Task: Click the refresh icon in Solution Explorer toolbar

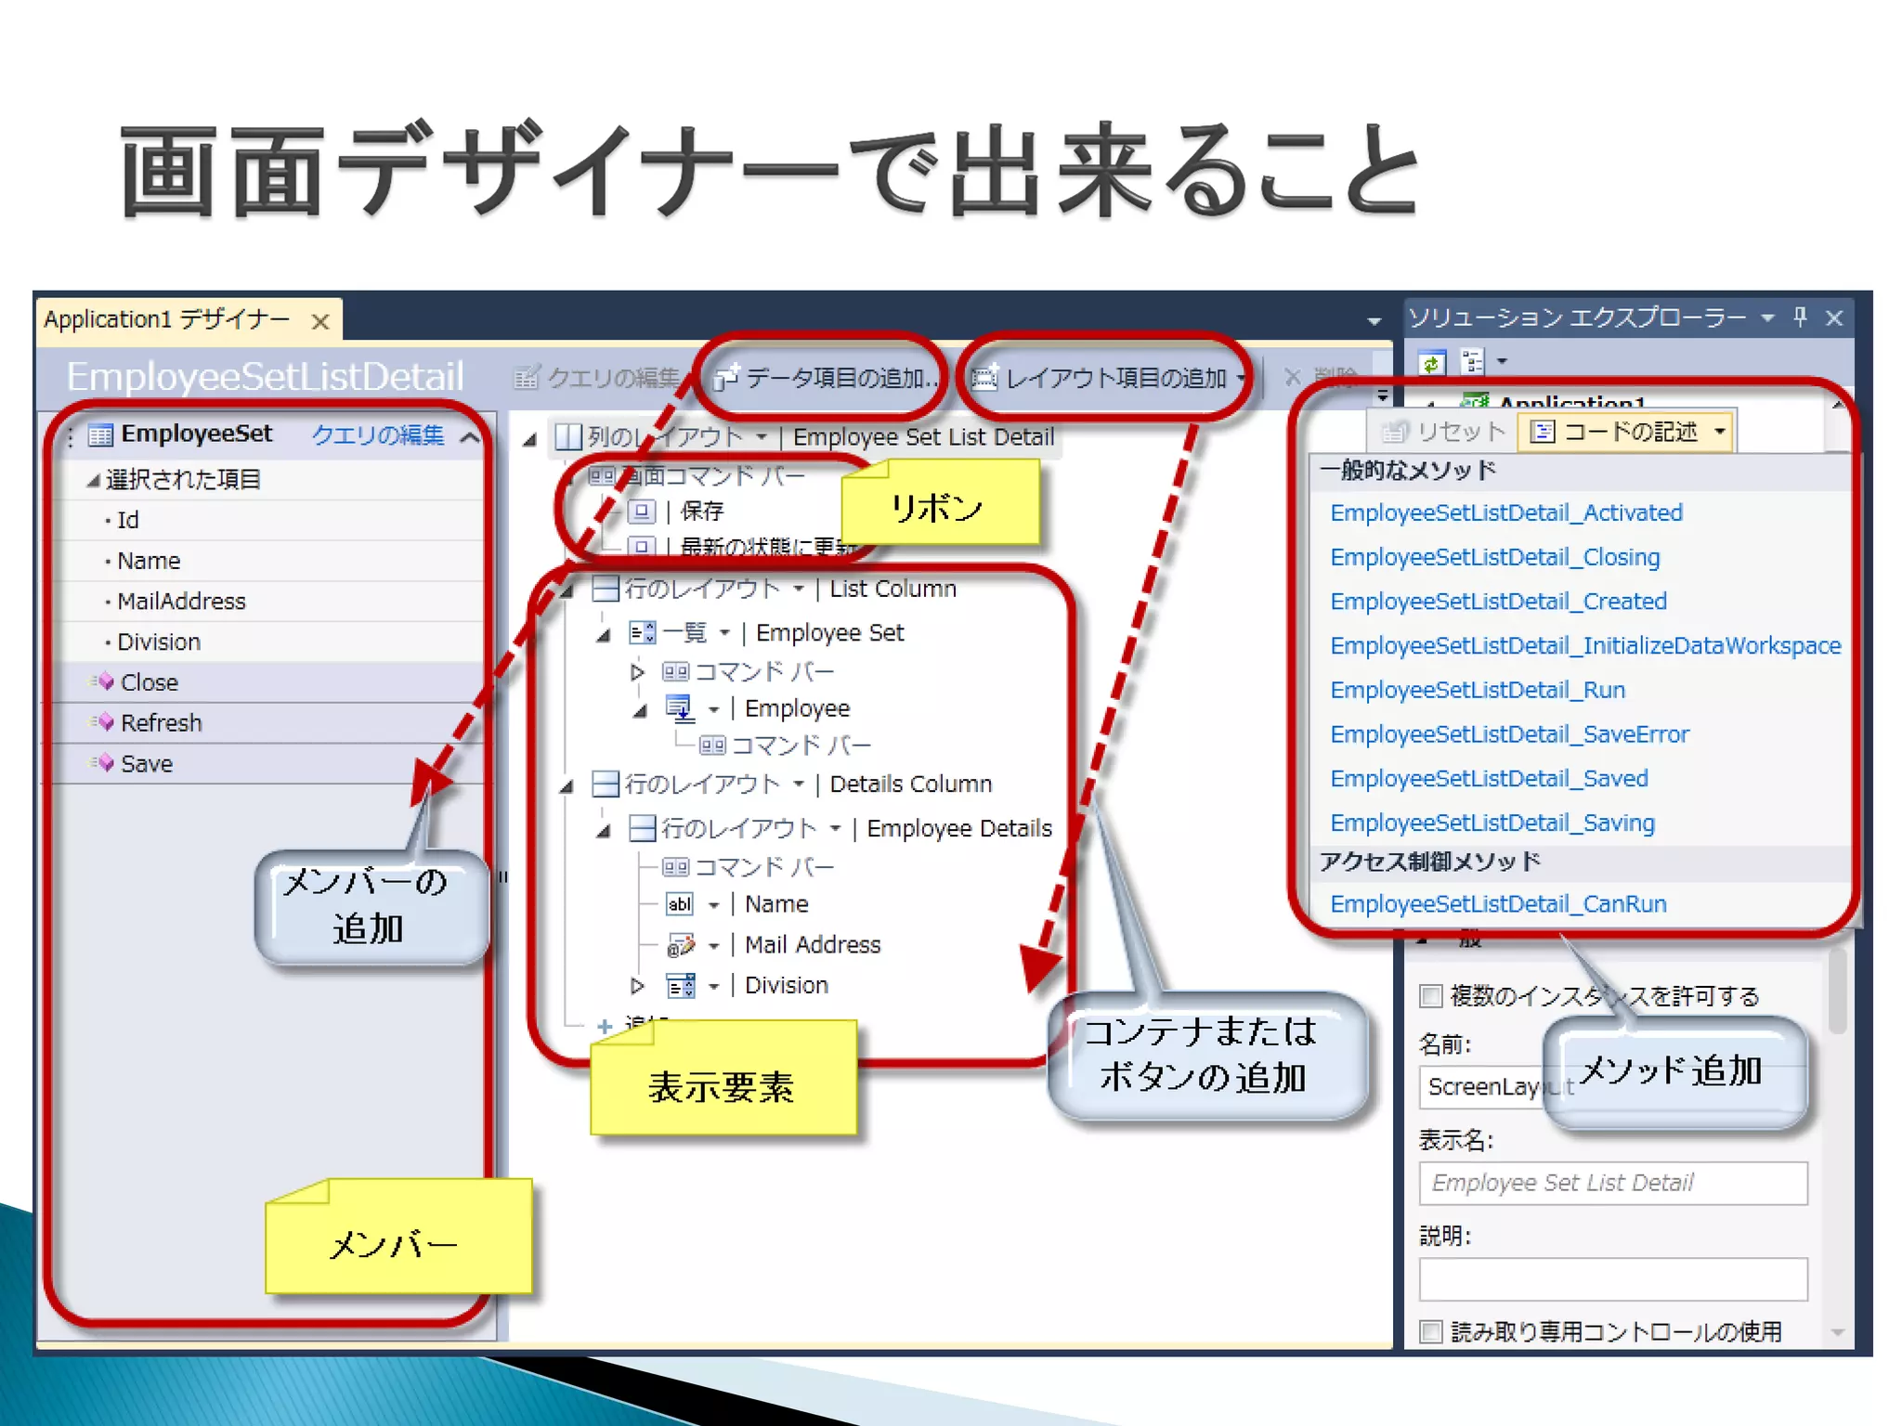Action: click(x=1433, y=362)
